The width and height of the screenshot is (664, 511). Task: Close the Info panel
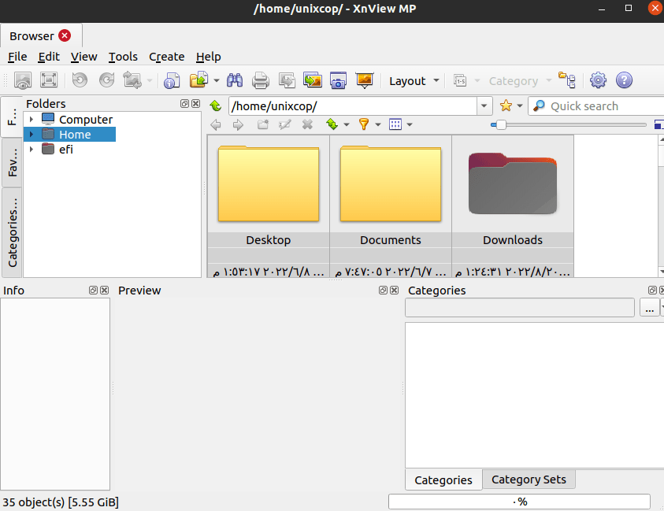pos(104,290)
